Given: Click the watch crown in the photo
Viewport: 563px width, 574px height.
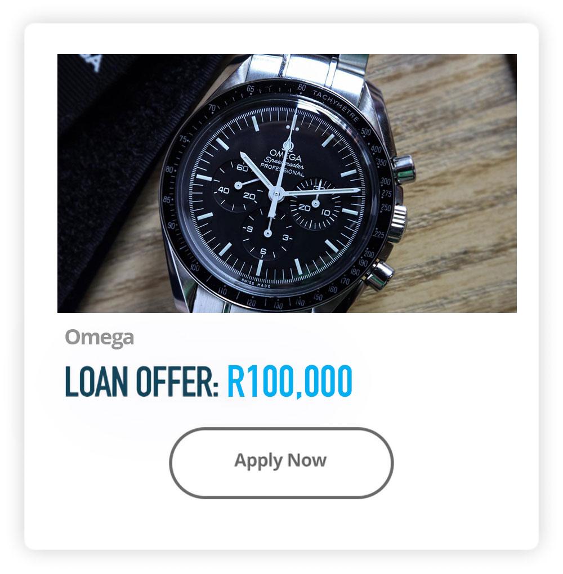Looking at the screenshot, I should point(397,223).
